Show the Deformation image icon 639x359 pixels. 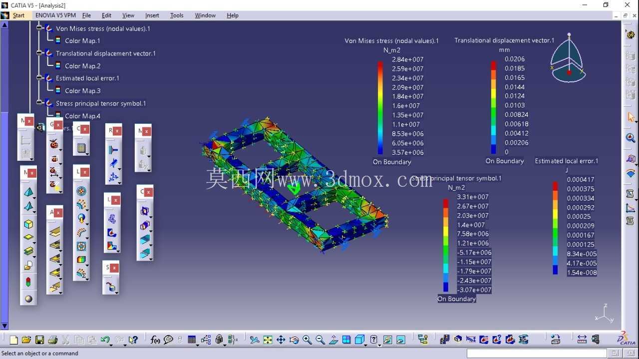tap(112, 219)
